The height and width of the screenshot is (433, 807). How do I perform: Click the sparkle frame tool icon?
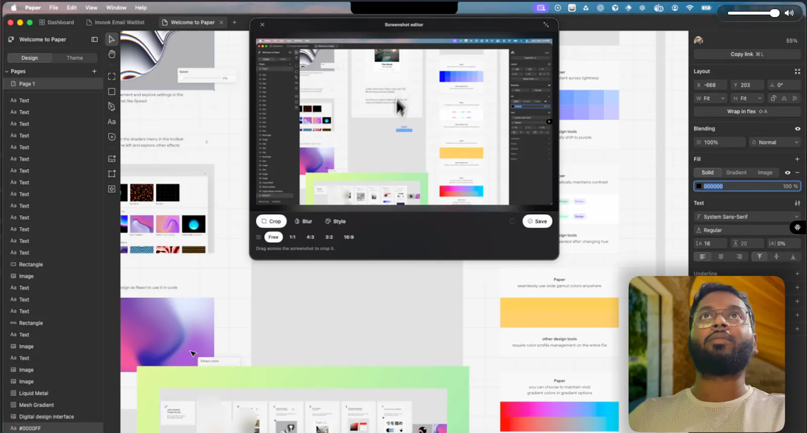[x=111, y=174]
